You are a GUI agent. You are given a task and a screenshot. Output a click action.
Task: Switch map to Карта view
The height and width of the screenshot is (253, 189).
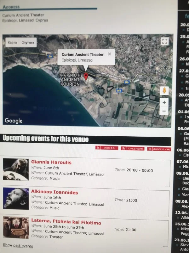[x=12, y=42]
